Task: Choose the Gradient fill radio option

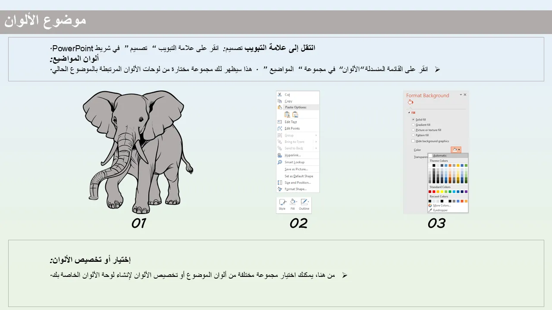Action: (413, 125)
